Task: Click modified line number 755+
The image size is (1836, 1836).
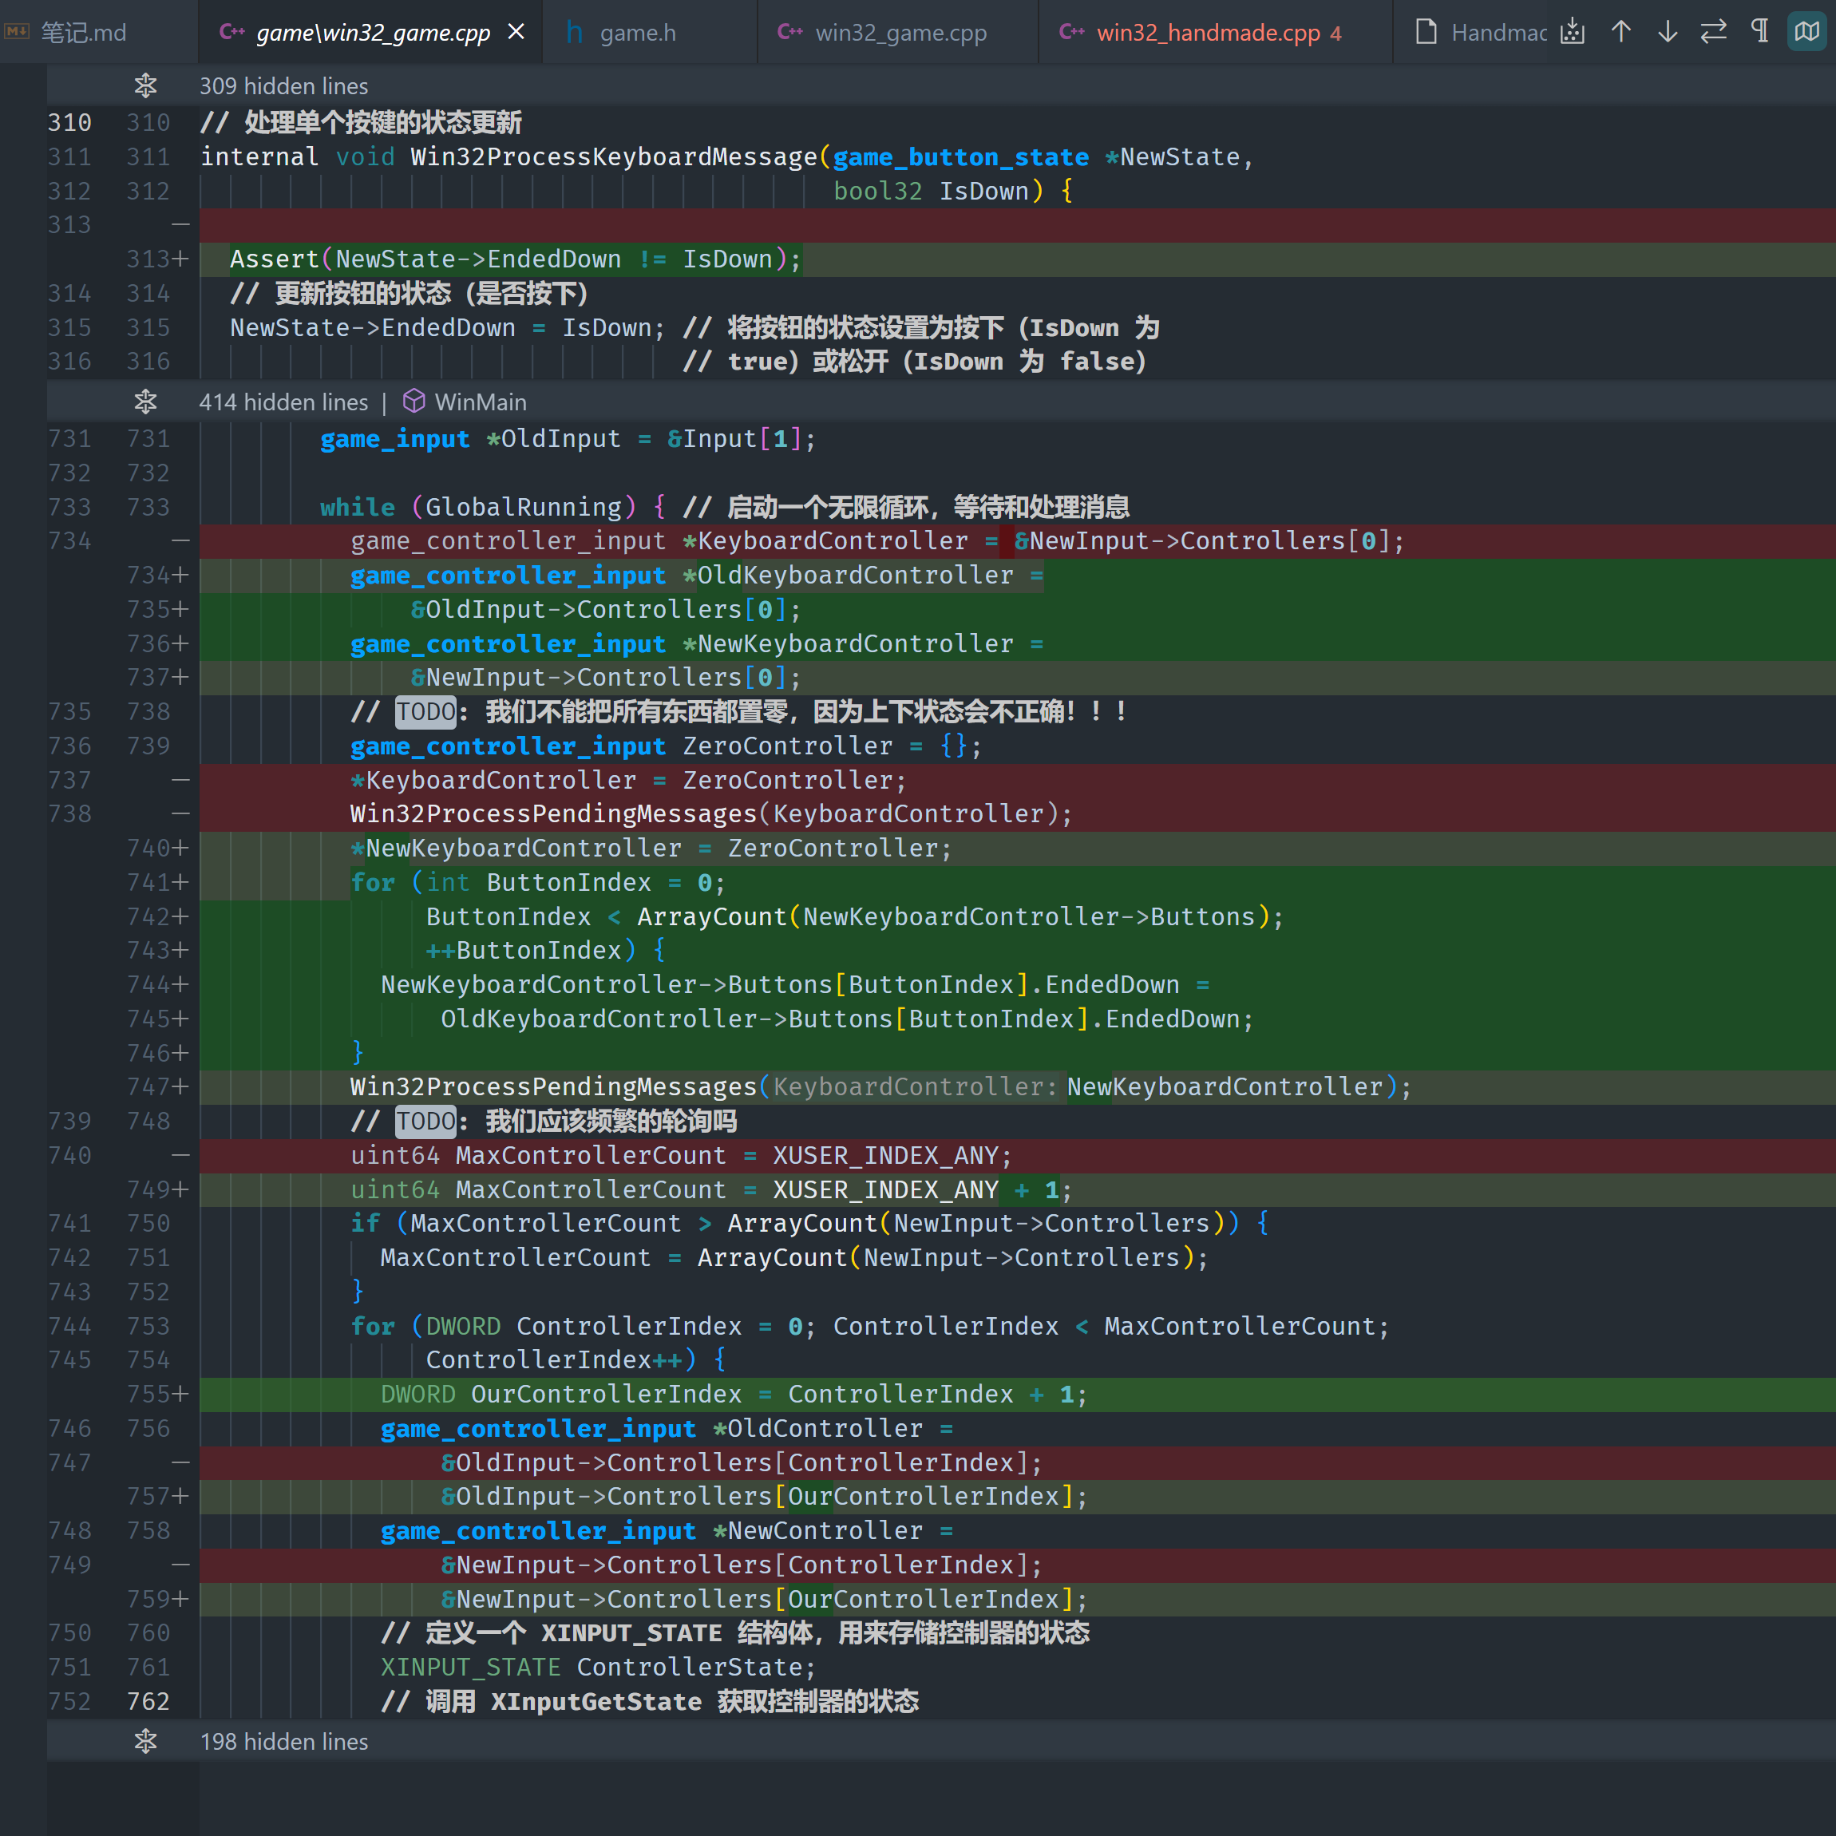Action: pos(158,1394)
